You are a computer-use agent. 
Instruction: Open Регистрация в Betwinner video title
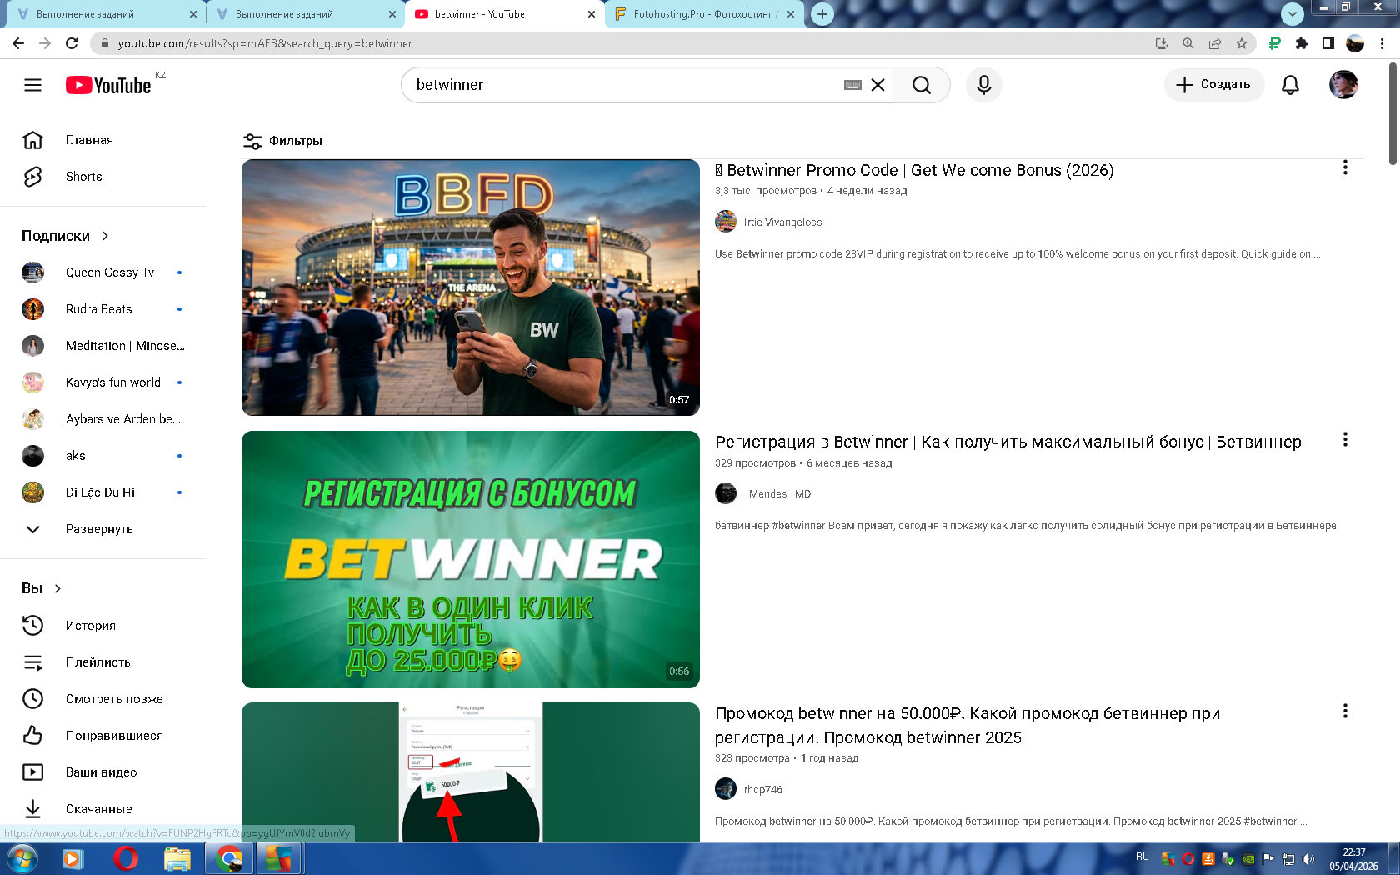coord(1008,442)
